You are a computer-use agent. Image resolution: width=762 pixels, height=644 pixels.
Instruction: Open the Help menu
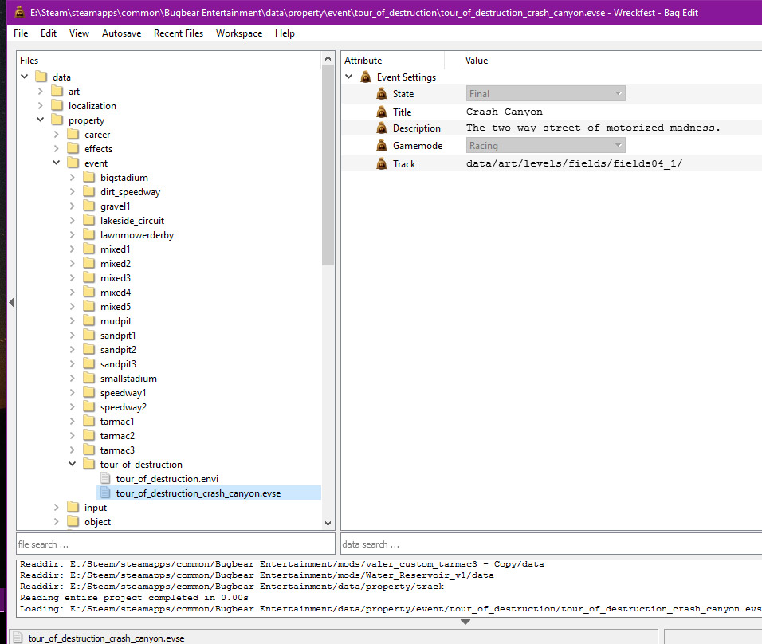[285, 33]
